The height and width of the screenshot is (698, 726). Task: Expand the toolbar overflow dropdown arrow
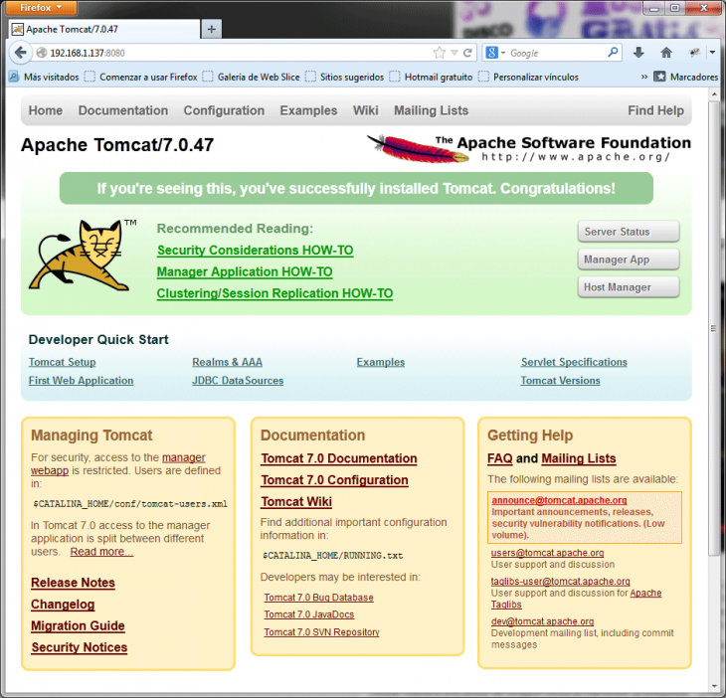(x=712, y=53)
